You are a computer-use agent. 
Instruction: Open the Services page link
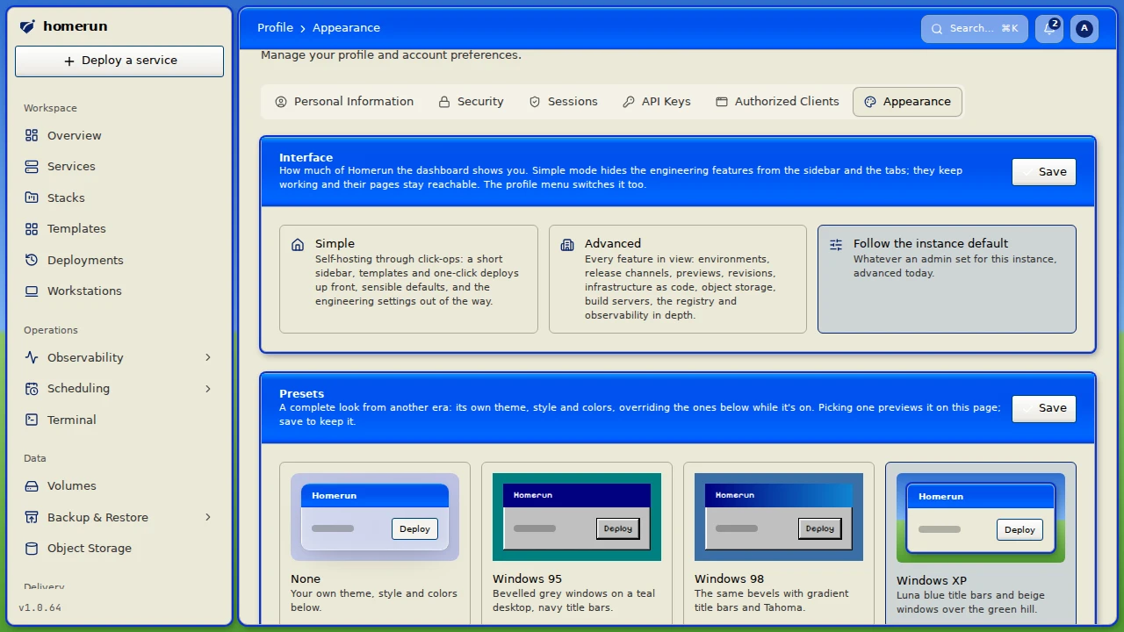(x=119, y=166)
